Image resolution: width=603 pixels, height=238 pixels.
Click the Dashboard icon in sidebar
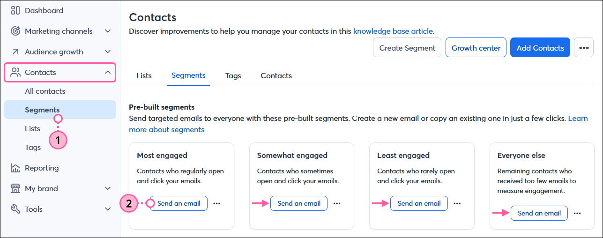tap(15, 10)
